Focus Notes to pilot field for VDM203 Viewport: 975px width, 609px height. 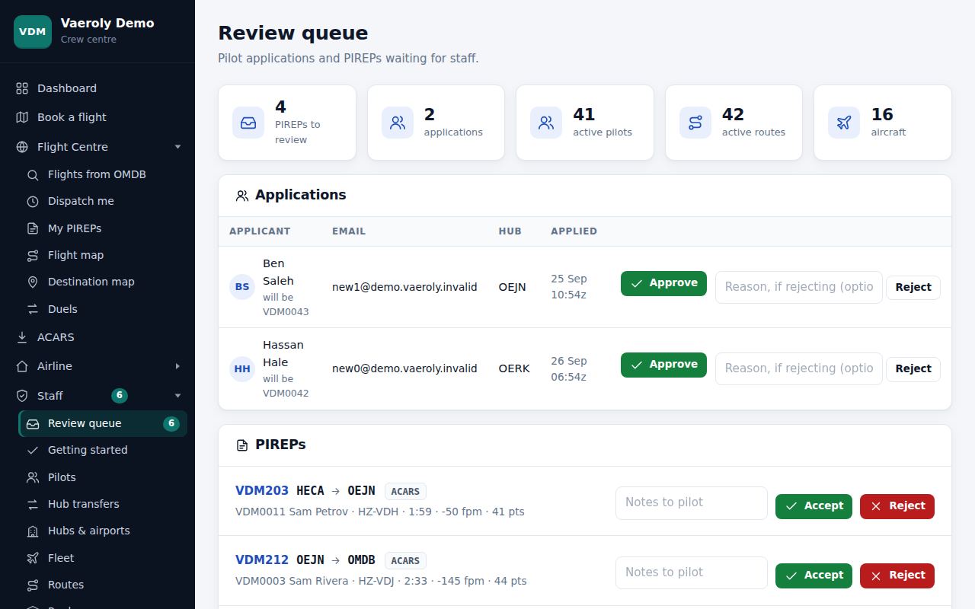[x=691, y=502]
